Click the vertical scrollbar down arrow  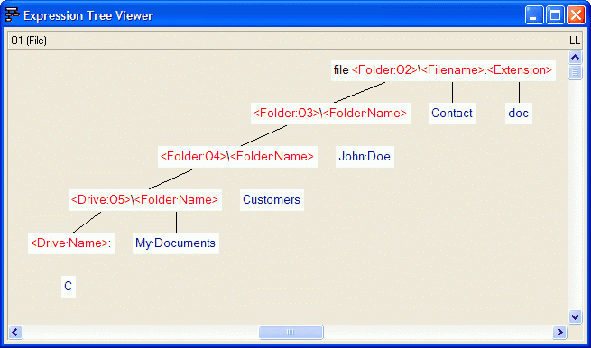[575, 316]
